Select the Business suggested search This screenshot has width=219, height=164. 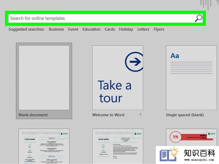[x=56, y=29]
